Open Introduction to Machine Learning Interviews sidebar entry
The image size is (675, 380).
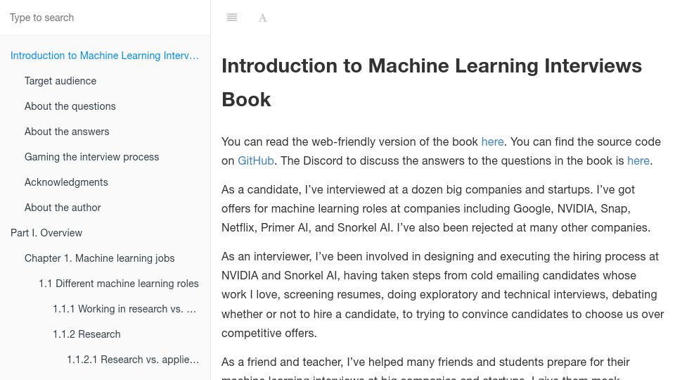coord(105,56)
